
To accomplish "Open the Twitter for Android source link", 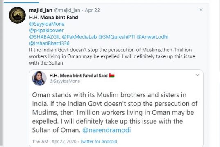I will (99, 141).
